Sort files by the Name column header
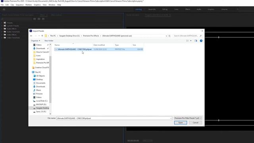 coord(57,45)
